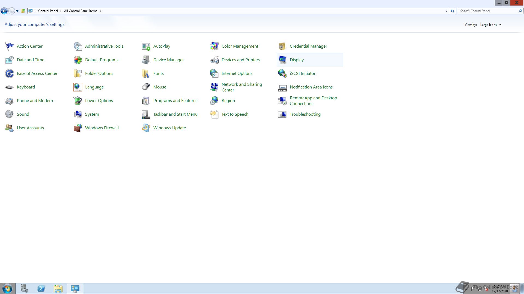Open the recent pages dropdown beside Forward

tap(17, 11)
